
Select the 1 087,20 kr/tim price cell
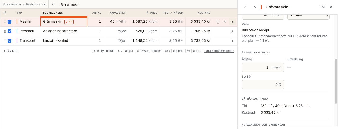[x=144, y=22]
